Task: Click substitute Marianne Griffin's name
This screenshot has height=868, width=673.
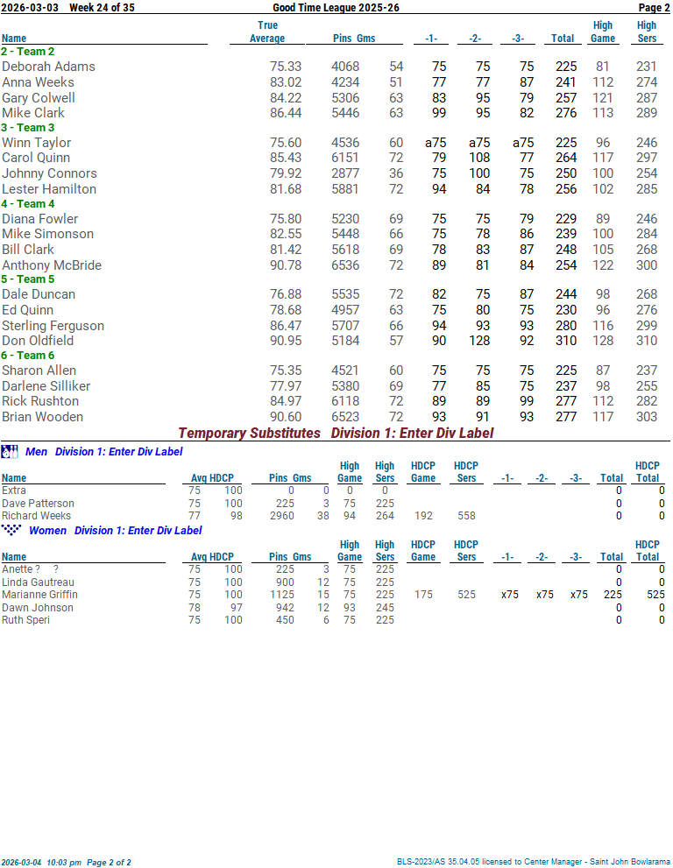Action: click(39, 595)
